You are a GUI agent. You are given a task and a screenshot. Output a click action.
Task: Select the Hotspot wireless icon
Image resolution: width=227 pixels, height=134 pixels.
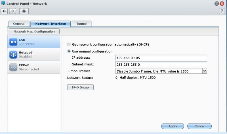click(x=13, y=55)
